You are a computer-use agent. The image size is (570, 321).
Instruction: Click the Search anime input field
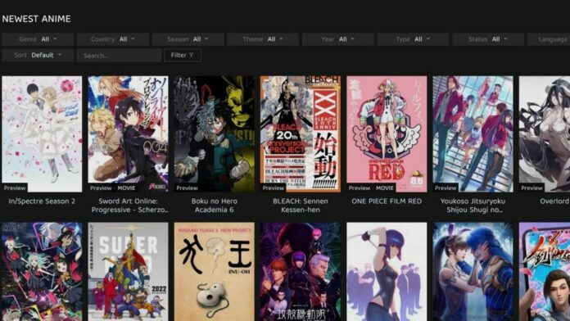pyautogui.click(x=119, y=55)
